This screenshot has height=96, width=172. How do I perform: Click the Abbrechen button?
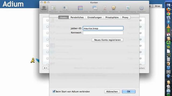pyautogui.click(x=112, y=91)
